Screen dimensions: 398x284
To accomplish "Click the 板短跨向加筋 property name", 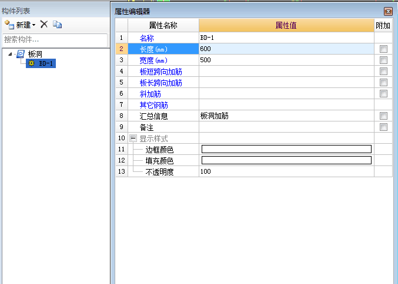I will point(160,72).
